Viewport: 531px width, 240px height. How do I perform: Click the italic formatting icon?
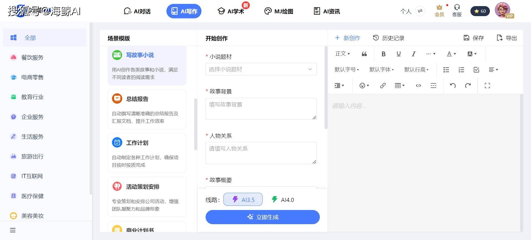[x=413, y=54]
